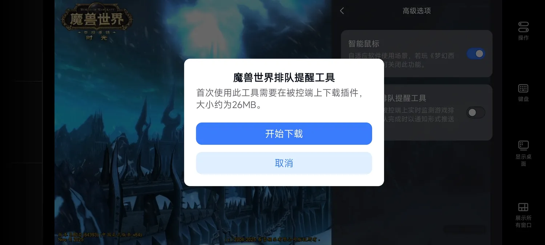Tap the 显示桌面 monitor icon
Image resolution: width=545 pixels, height=245 pixels.
coord(523,146)
